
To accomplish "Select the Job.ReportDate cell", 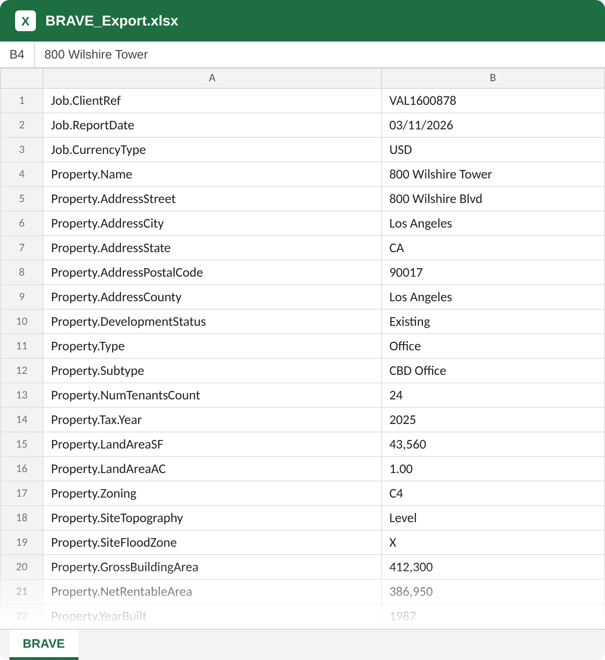I will [212, 125].
